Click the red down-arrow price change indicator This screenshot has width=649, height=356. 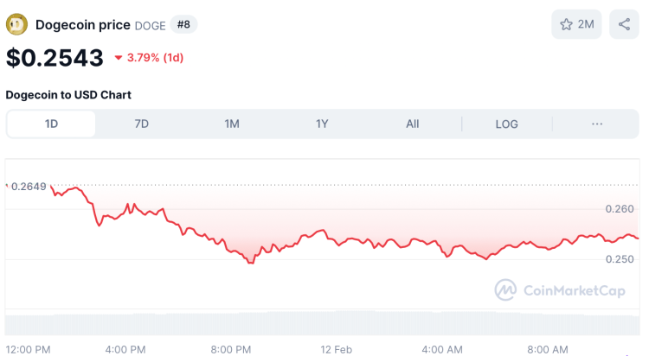click(x=119, y=59)
